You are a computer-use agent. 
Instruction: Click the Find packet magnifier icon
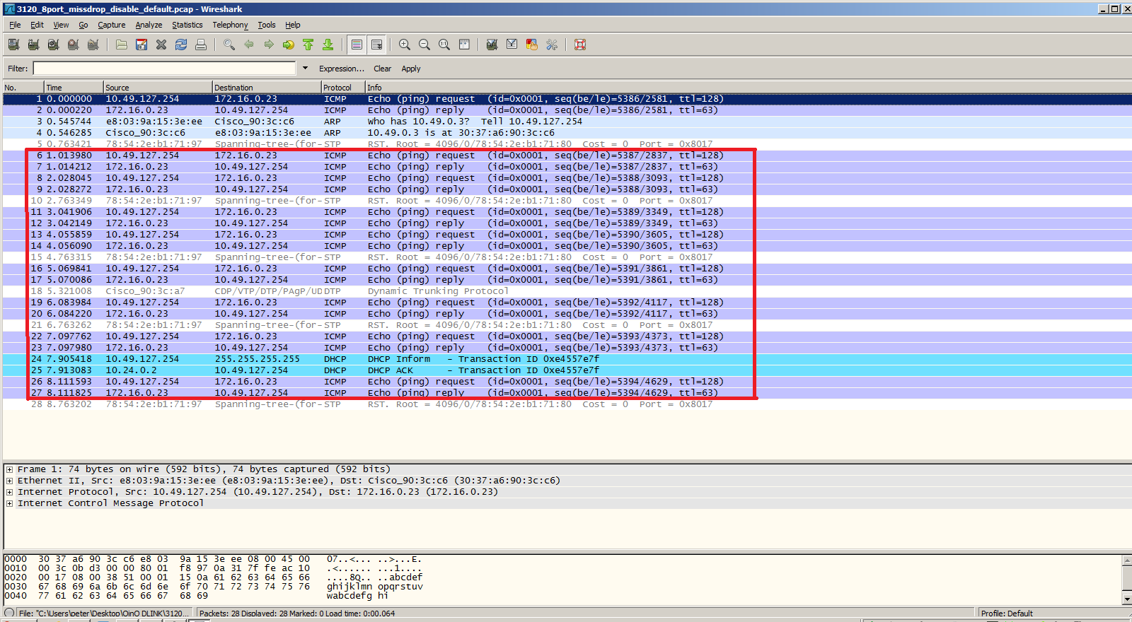click(x=229, y=45)
